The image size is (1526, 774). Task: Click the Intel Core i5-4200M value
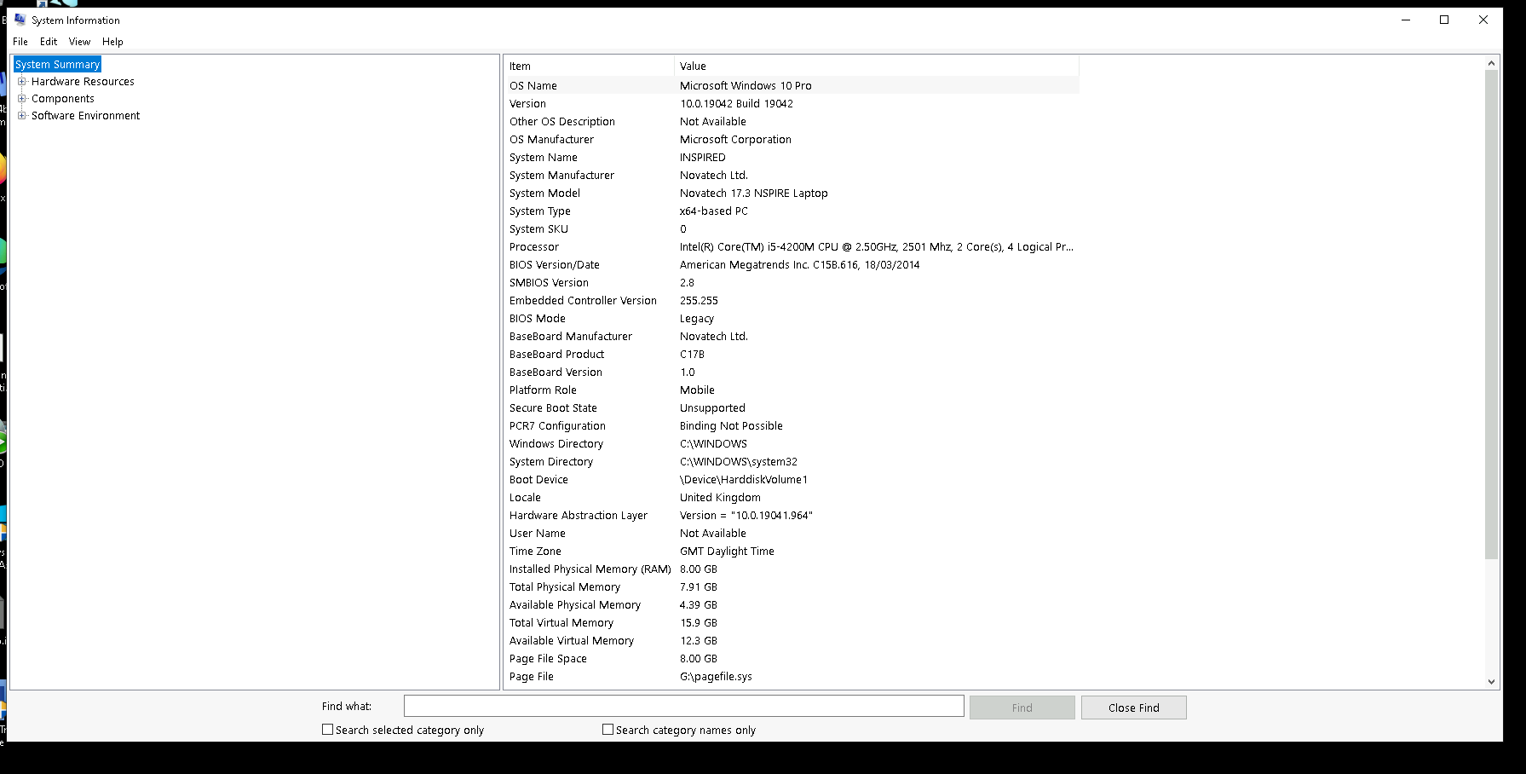(x=877, y=246)
